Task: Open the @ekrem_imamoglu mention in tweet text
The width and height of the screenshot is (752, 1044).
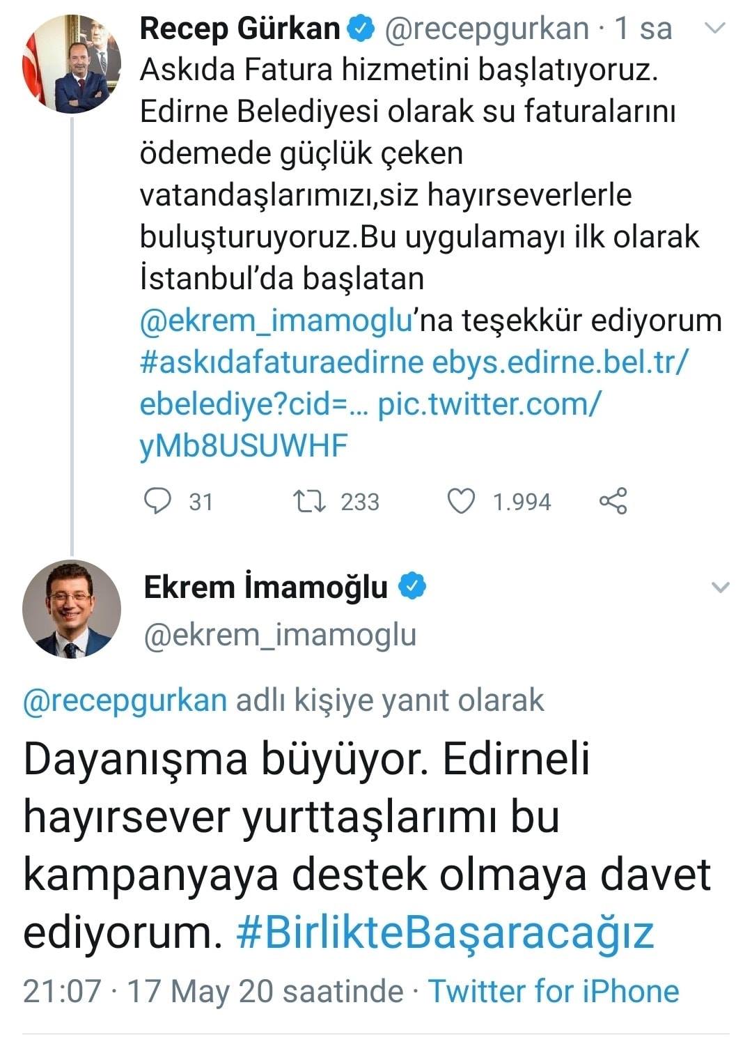Action: [277, 321]
